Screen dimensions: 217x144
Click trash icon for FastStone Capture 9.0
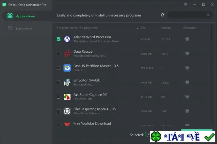[187, 97]
